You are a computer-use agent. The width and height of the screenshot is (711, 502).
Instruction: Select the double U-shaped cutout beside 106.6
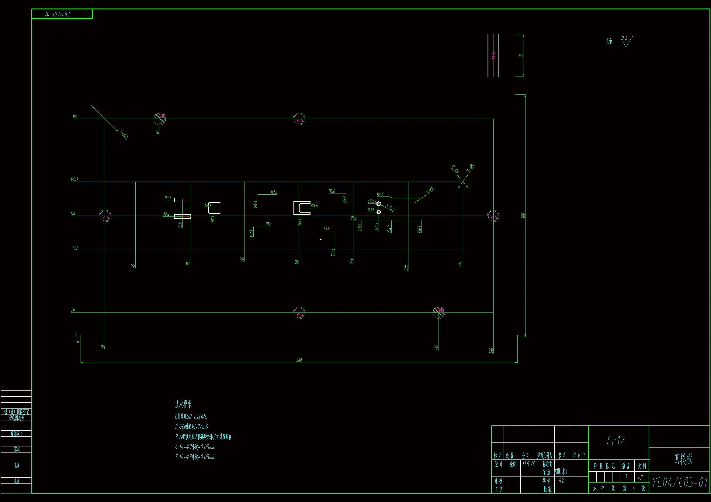point(302,207)
